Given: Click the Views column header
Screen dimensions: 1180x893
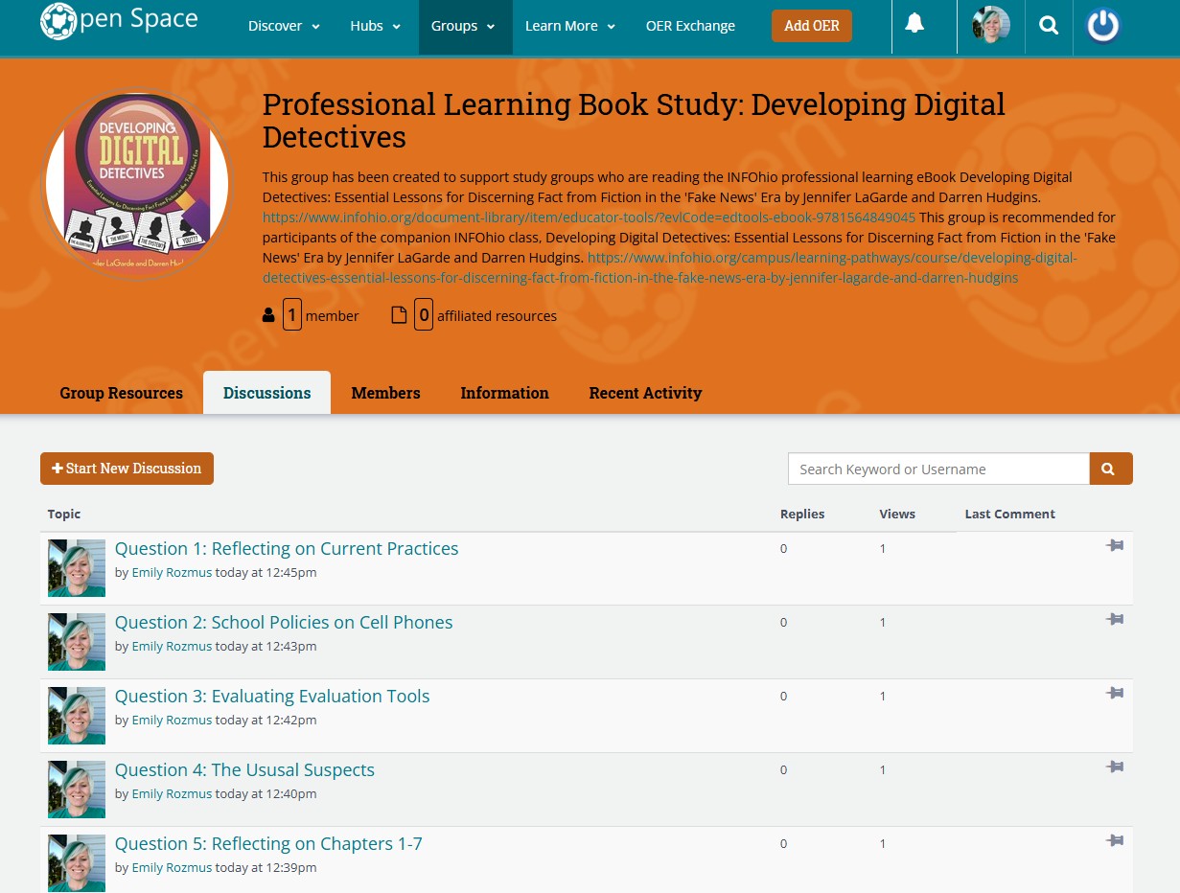Looking at the screenshot, I should coord(897,515).
